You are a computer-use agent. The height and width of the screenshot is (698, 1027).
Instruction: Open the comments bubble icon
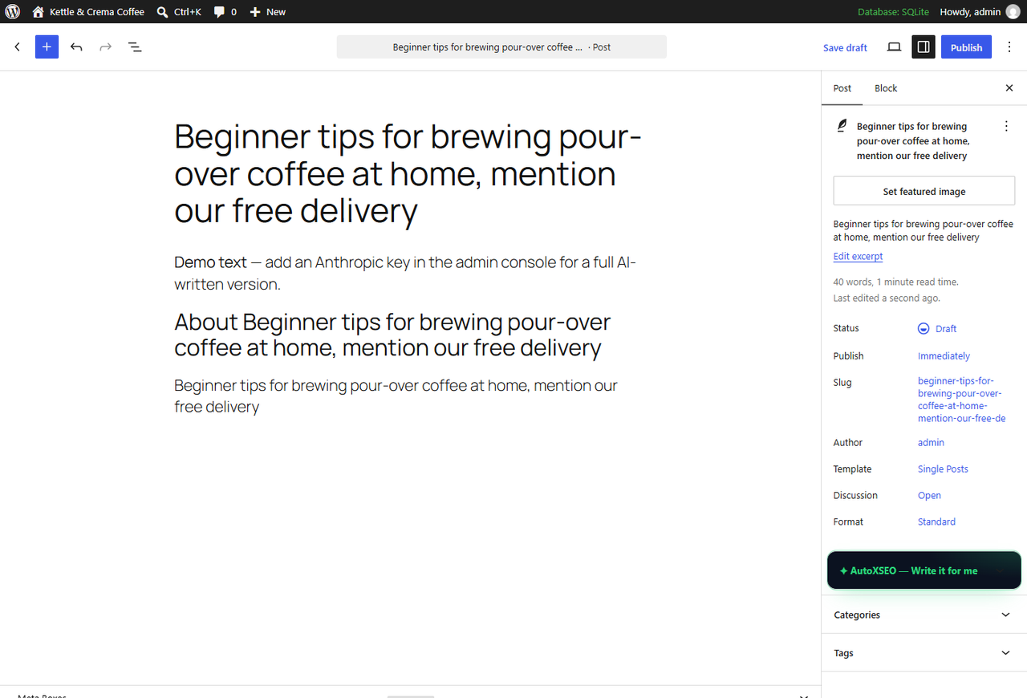(x=220, y=12)
